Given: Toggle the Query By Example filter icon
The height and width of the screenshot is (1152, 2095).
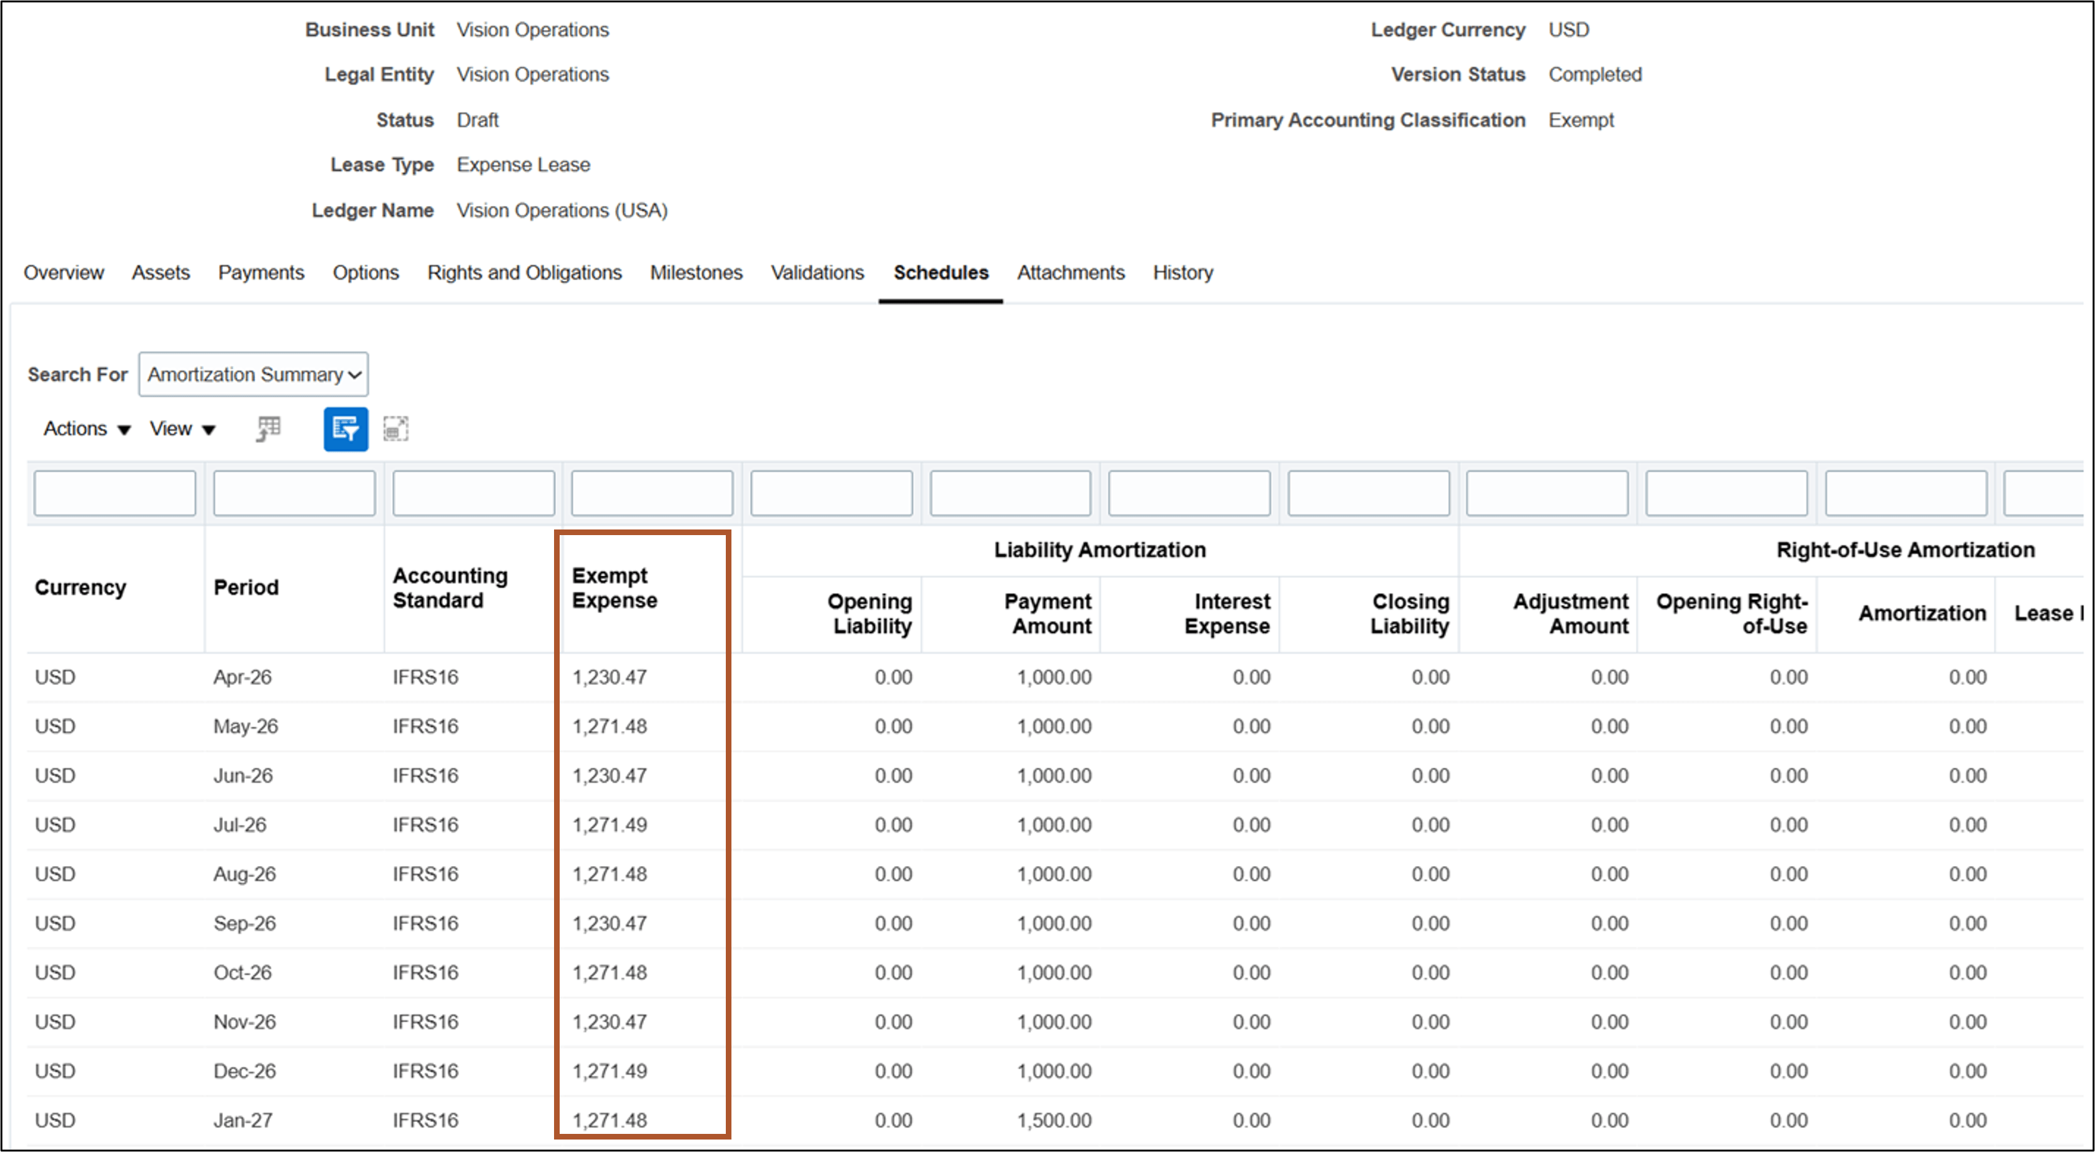Looking at the screenshot, I should [345, 428].
